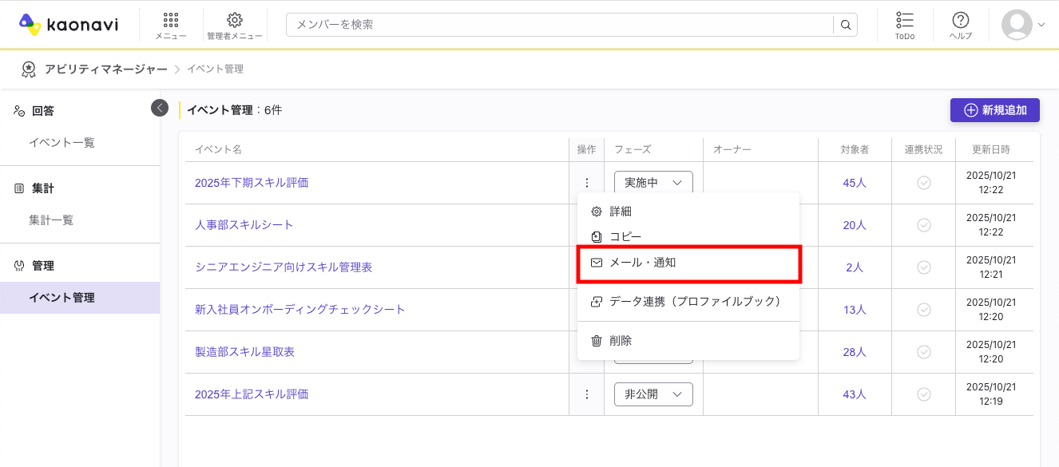This screenshot has width=1059, height=467.
Task: Click the 45人 target count link
Action: pos(854,183)
